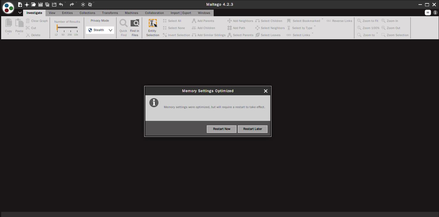Image resolution: width=439 pixels, height=217 pixels.
Task: Open the Windows tab
Action: coord(204,13)
